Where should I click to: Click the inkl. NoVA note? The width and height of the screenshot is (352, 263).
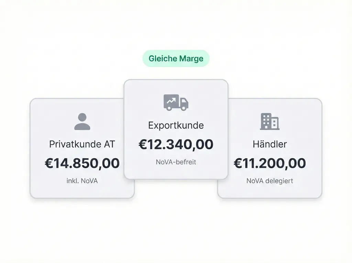[82, 181]
